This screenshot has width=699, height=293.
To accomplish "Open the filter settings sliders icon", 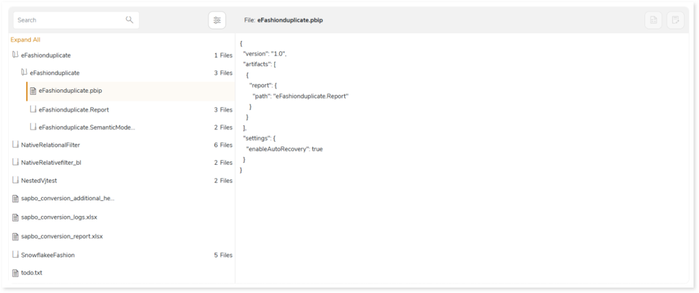I will pos(217,20).
